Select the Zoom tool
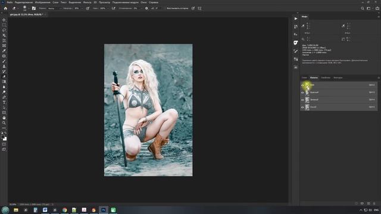The height and width of the screenshot is (214, 381). (4, 123)
